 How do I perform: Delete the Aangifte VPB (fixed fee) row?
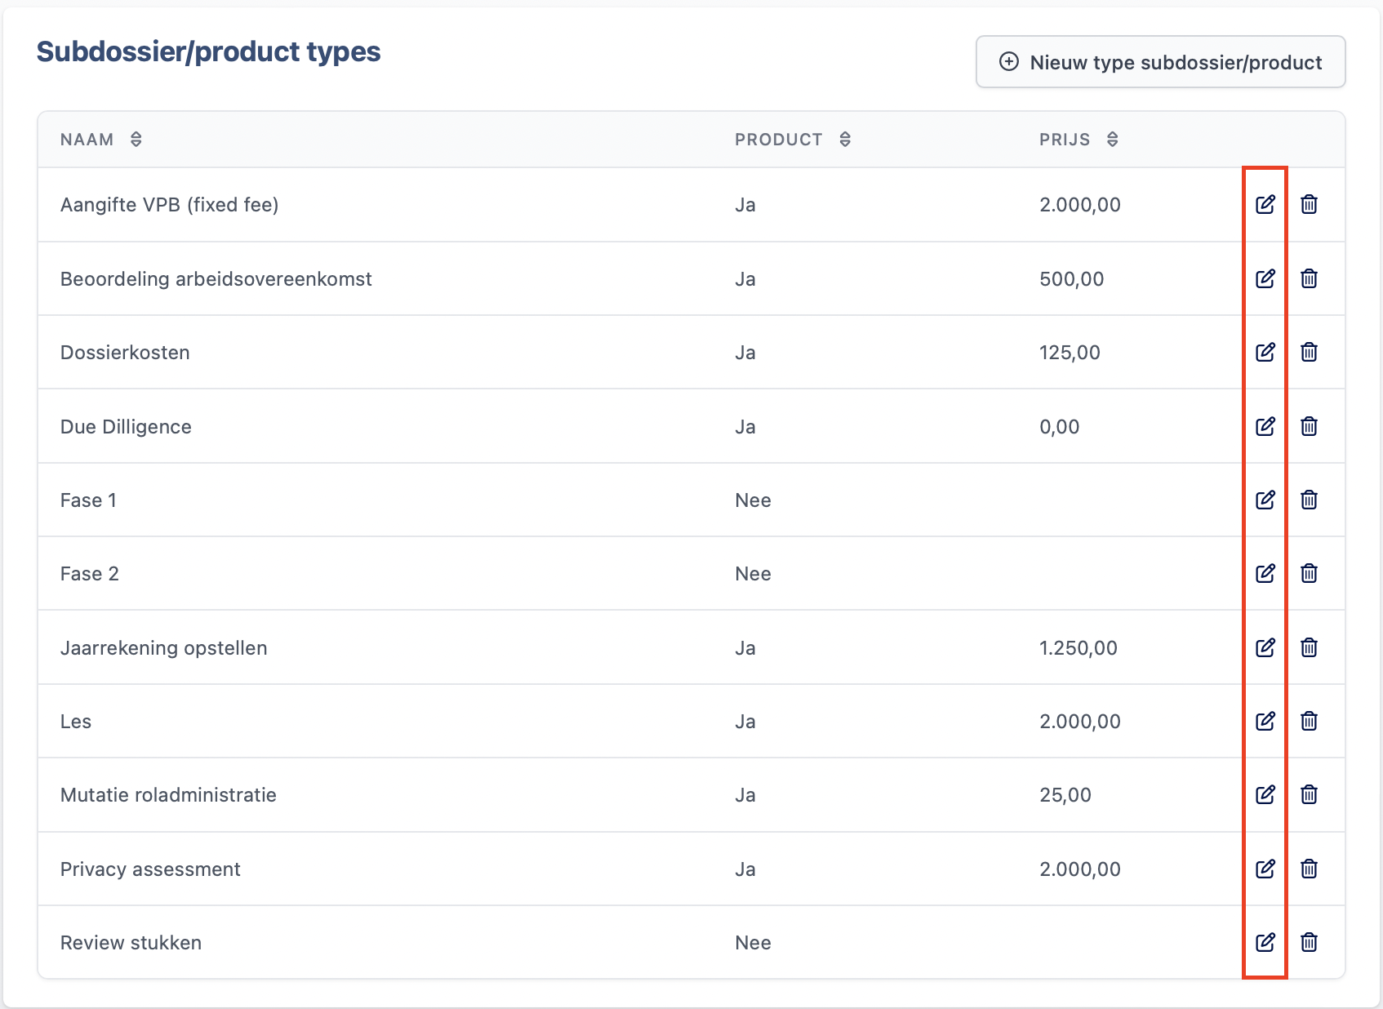coord(1309,204)
